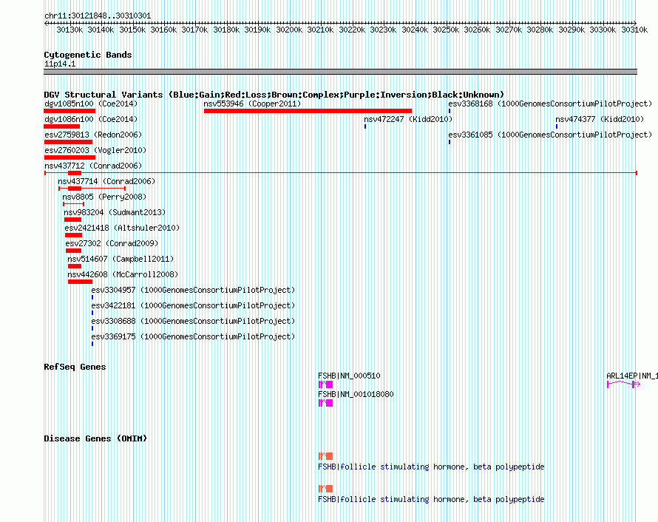
Task: Select ruler position 30160k
Action: pyautogui.click(x=163, y=30)
